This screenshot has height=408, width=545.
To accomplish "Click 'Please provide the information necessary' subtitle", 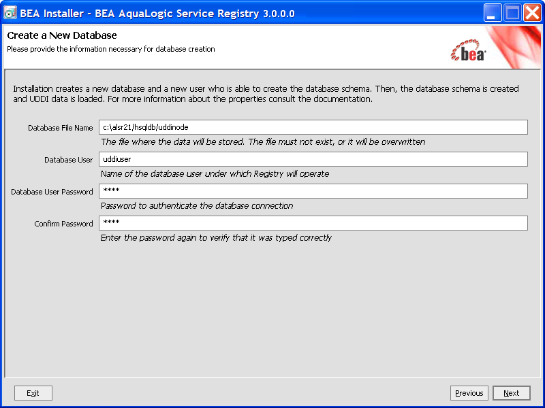I will (x=111, y=49).
